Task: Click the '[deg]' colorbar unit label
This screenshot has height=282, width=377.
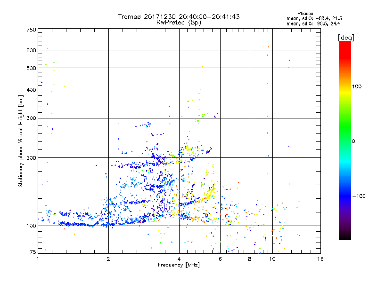Action: pos(346,38)
